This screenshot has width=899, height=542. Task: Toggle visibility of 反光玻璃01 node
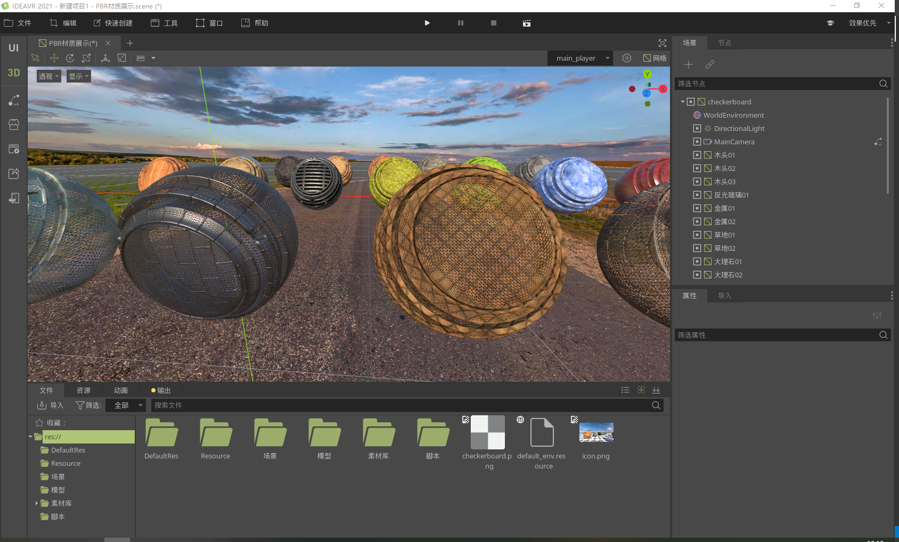pos(697,195)
